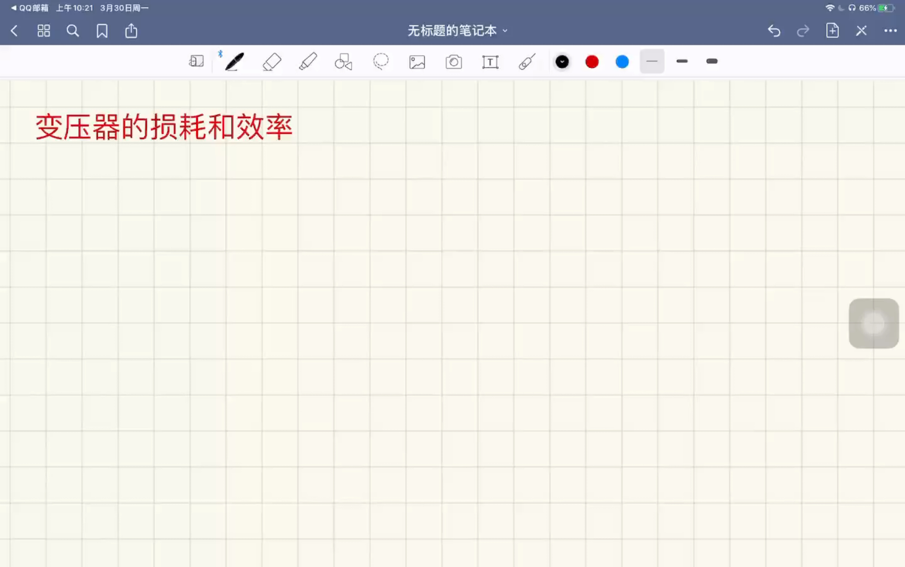Tap the AssistiveTouch floating button
Viewport: 905px width, 567px height.
874,324
